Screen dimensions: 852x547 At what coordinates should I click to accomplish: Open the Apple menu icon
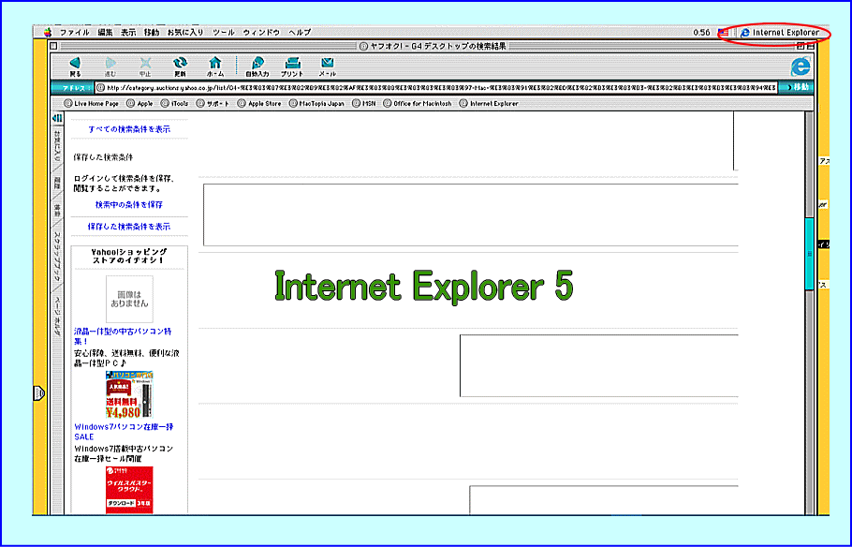(x=47, y=32)
